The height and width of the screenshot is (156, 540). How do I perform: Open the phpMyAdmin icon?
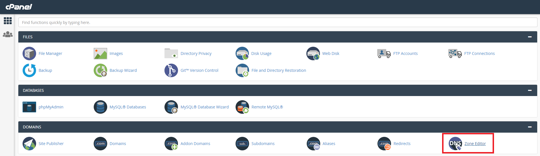pyautogui.click(x=29, y=107)
